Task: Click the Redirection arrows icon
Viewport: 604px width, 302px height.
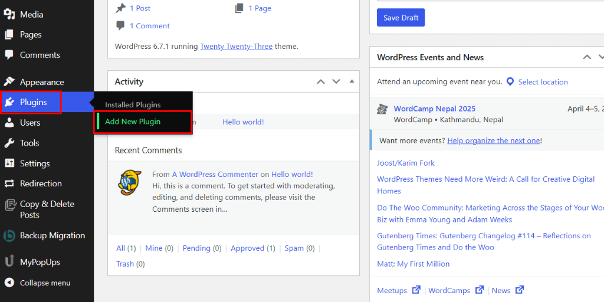Action: point(9,183)
